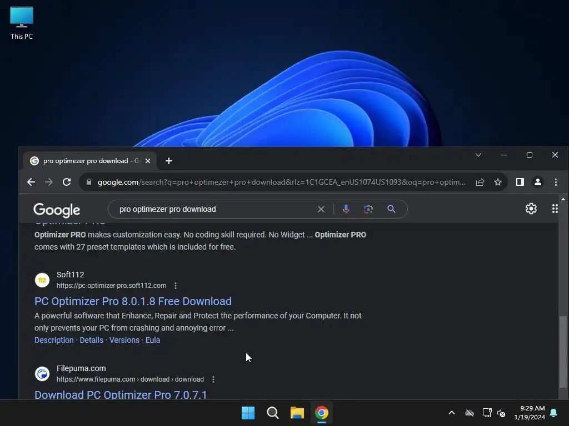Image resolution: width=569 pixels, height=426 pixels.
Task: Click the scrollbar up arrow
Action: click(563, 199)
